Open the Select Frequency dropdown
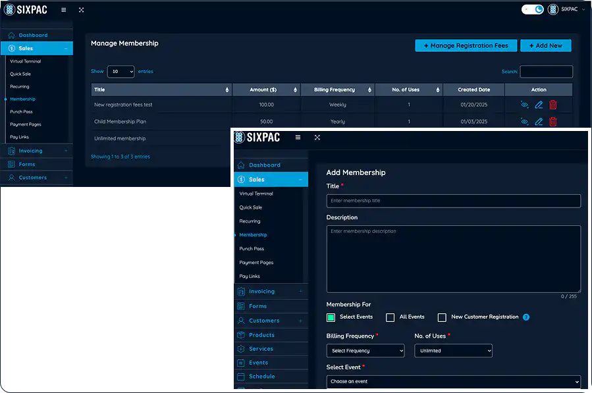This screenshot has width=592, height=393. click(x=365, y=350)
